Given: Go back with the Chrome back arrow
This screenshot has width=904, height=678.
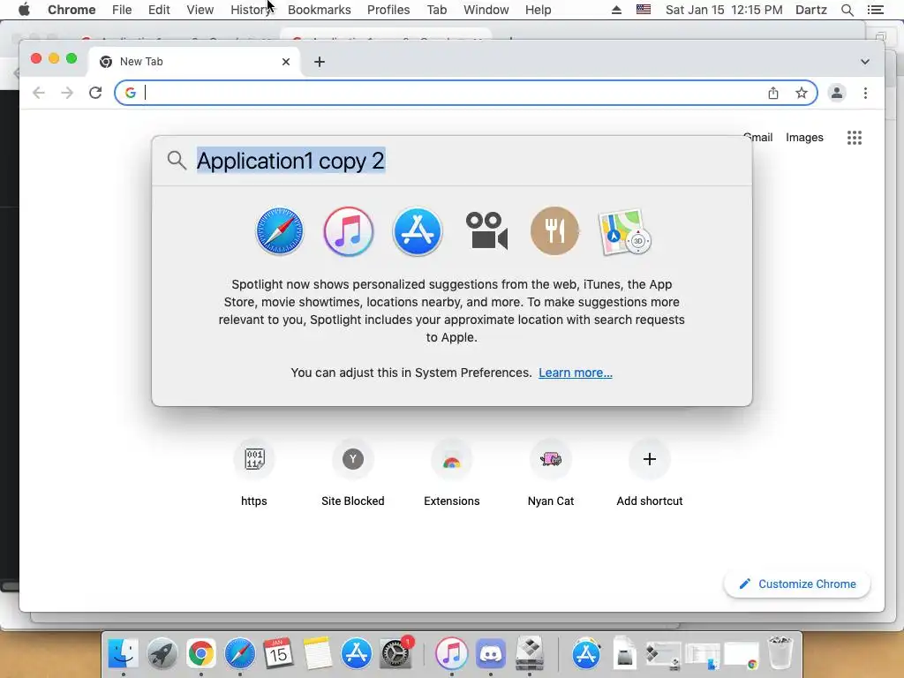Looking at the screenshot, I should (39, 93).
